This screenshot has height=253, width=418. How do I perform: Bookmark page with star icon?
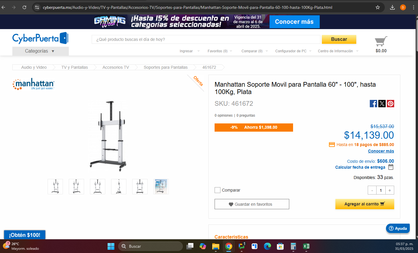coord(378,7)
